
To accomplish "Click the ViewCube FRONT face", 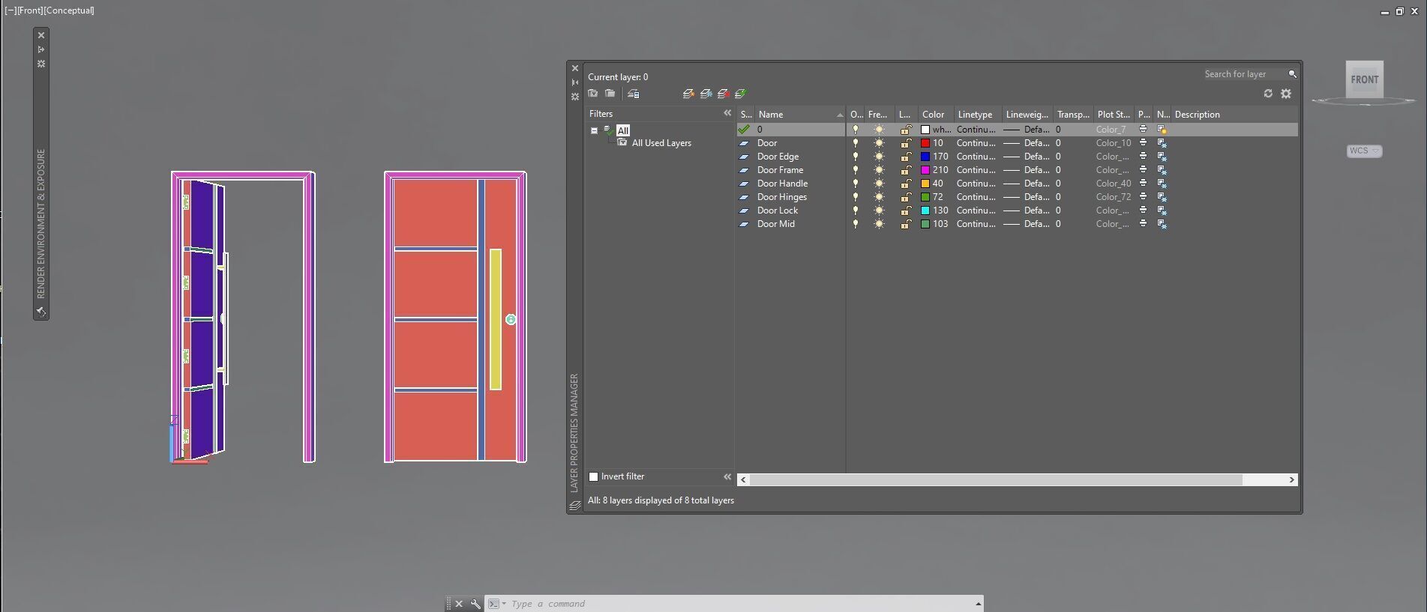I will [1365, 79].
